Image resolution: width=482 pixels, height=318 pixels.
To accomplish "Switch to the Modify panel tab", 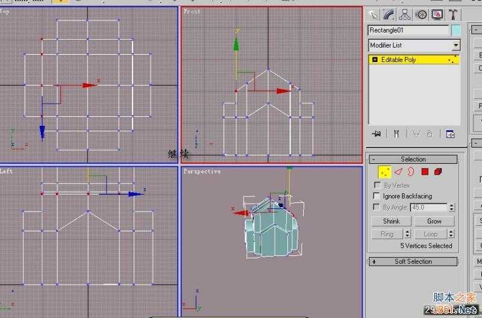I will [x=389, y=14].
